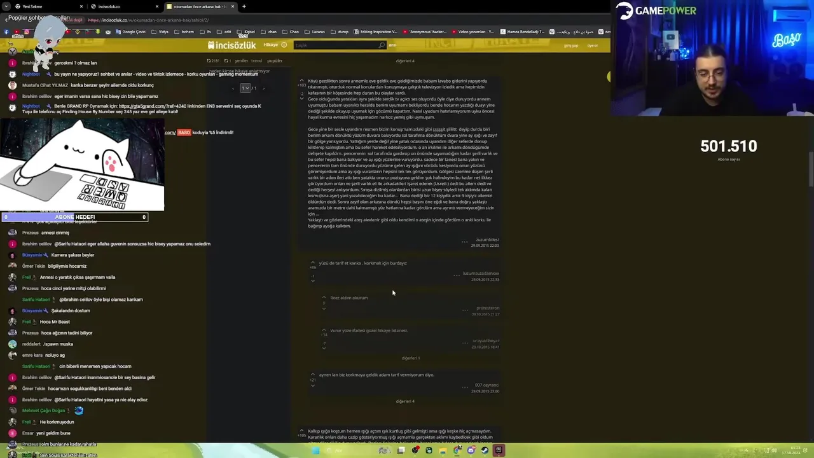Upvote the 'yüzü de tarif et kanka' comment

(312, 263)
